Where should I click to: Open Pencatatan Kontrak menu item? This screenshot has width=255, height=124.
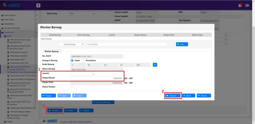19,56
